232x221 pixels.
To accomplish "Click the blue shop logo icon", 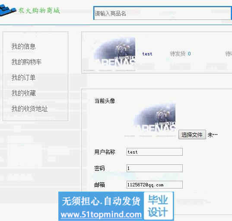I will (x=8, y=10).
